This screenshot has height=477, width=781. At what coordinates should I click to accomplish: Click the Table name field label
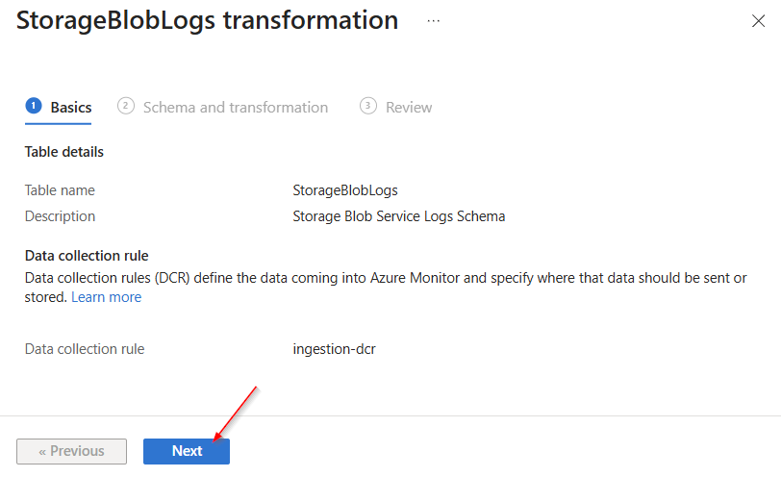pos(60,190)
